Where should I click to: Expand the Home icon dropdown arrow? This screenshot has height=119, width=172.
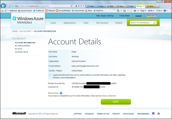tap(121, 11)
